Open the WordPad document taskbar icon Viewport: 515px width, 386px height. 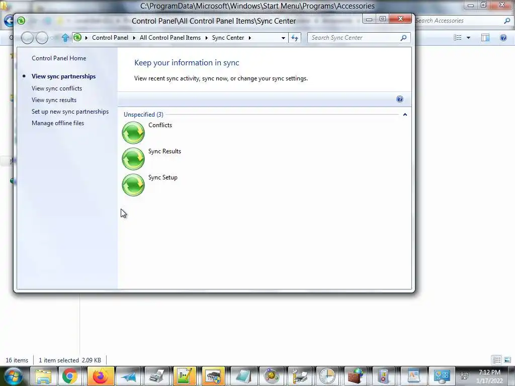pyautogui.click(x=413, y=376)
